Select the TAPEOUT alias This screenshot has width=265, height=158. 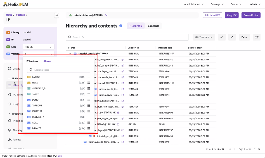(x=37, y=105)
